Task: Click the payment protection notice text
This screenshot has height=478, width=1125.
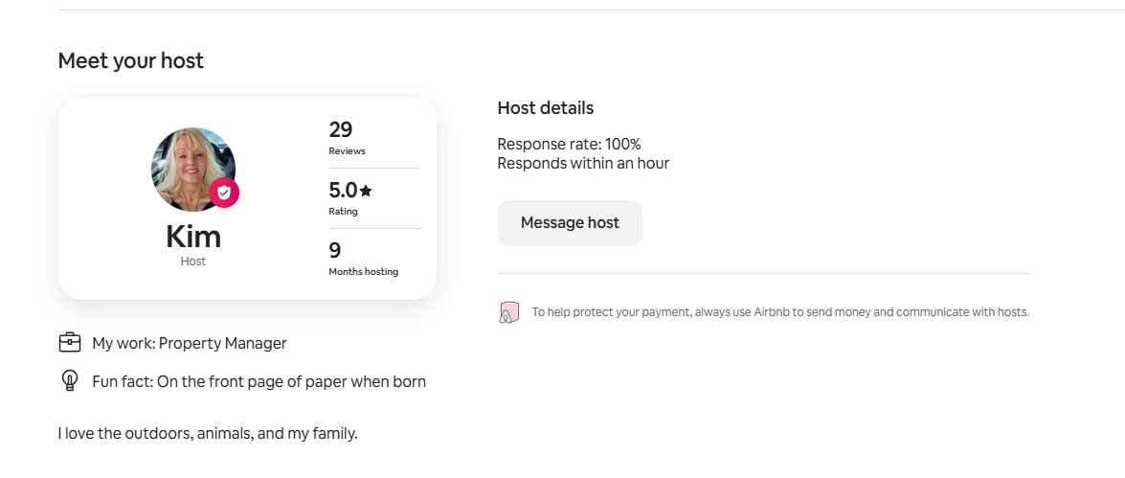Action: (x=780, y=312)
